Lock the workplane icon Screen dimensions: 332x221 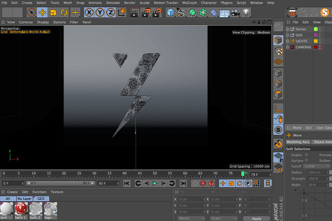coord(278,158)
